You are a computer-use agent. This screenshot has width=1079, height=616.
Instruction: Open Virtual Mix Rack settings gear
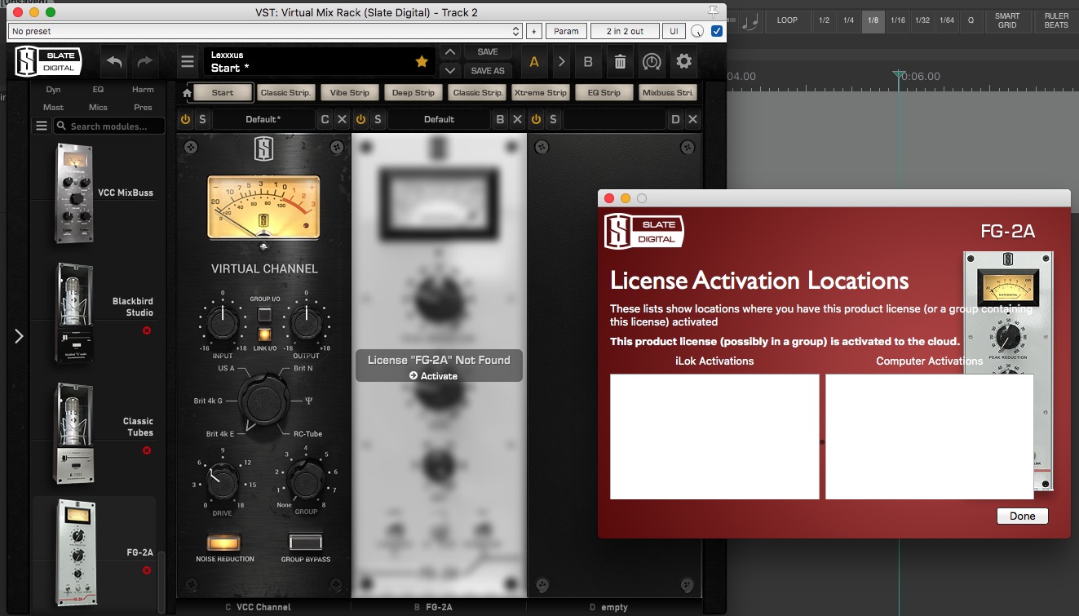pos(683,62)
